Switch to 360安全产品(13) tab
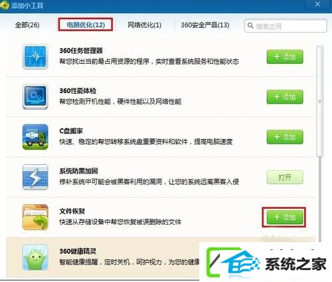 pyautogui.click(x=205, y=25)
